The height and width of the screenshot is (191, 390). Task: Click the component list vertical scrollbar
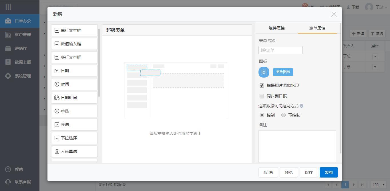tap(99, 63)
